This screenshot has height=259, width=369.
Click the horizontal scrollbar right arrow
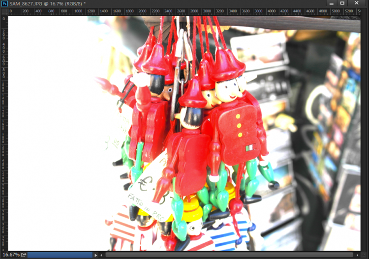357,255
